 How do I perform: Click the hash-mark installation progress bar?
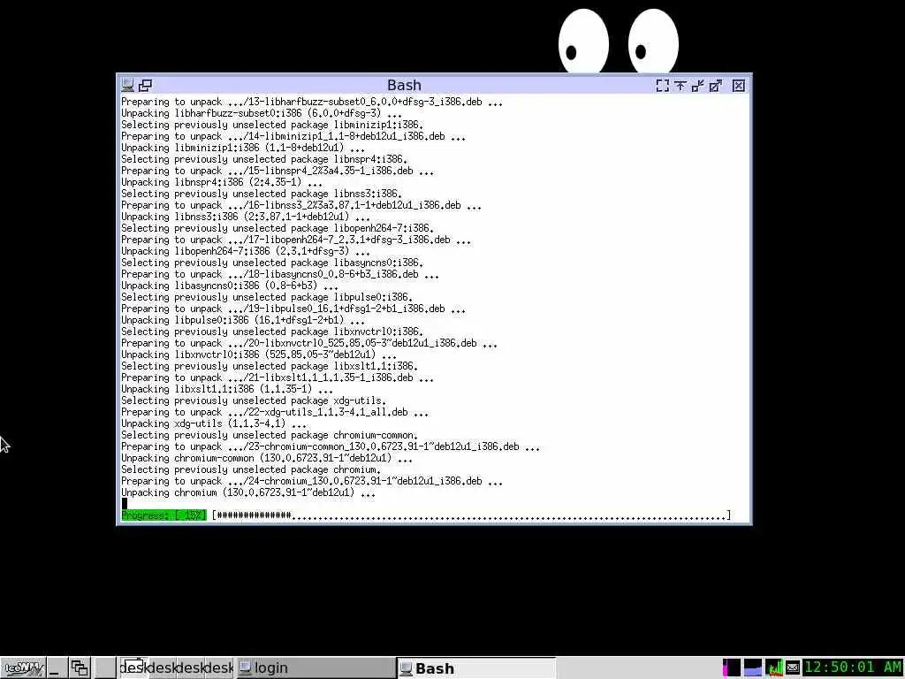(x=471, y=515)
